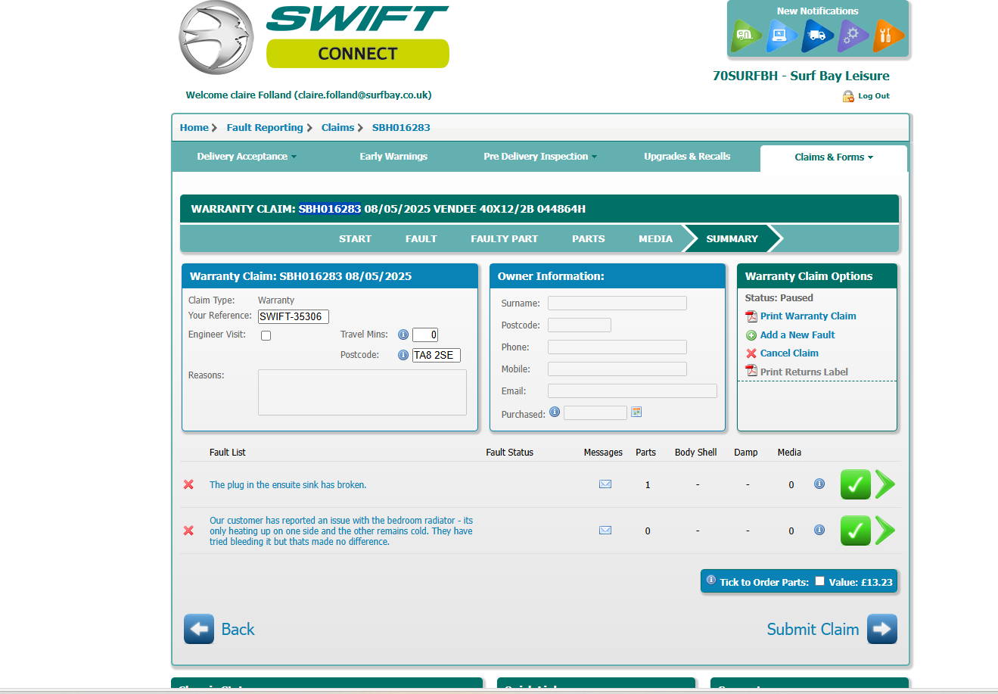The image size is (998, 694).
Task: Click the Add a New Fault link
Action: (797, 335)
